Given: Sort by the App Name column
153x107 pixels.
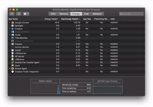Looking at the screenshot, I should coord(25,19).
